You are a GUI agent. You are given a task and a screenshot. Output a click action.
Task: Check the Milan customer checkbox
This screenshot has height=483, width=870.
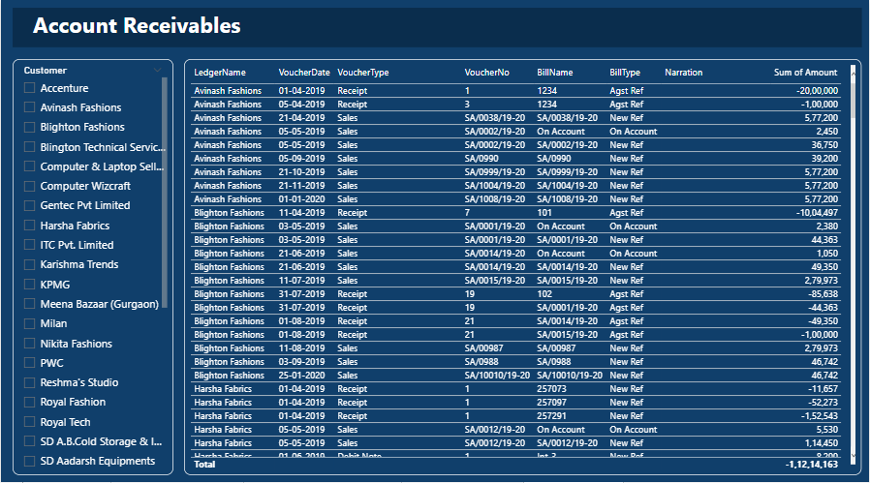tap(30, 323)
